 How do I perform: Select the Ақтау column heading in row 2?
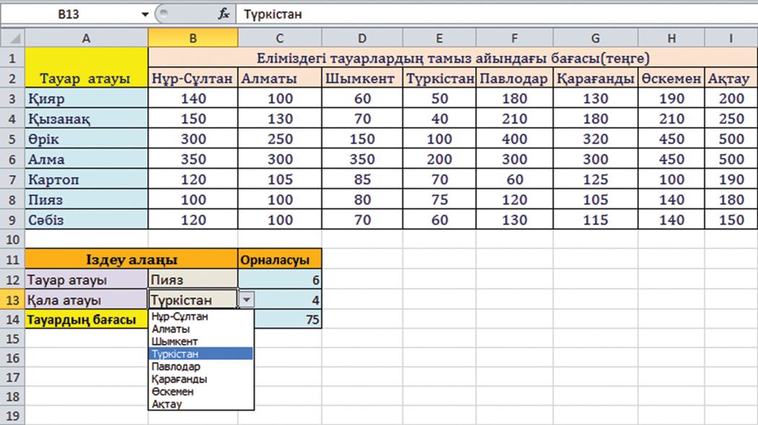731,78
